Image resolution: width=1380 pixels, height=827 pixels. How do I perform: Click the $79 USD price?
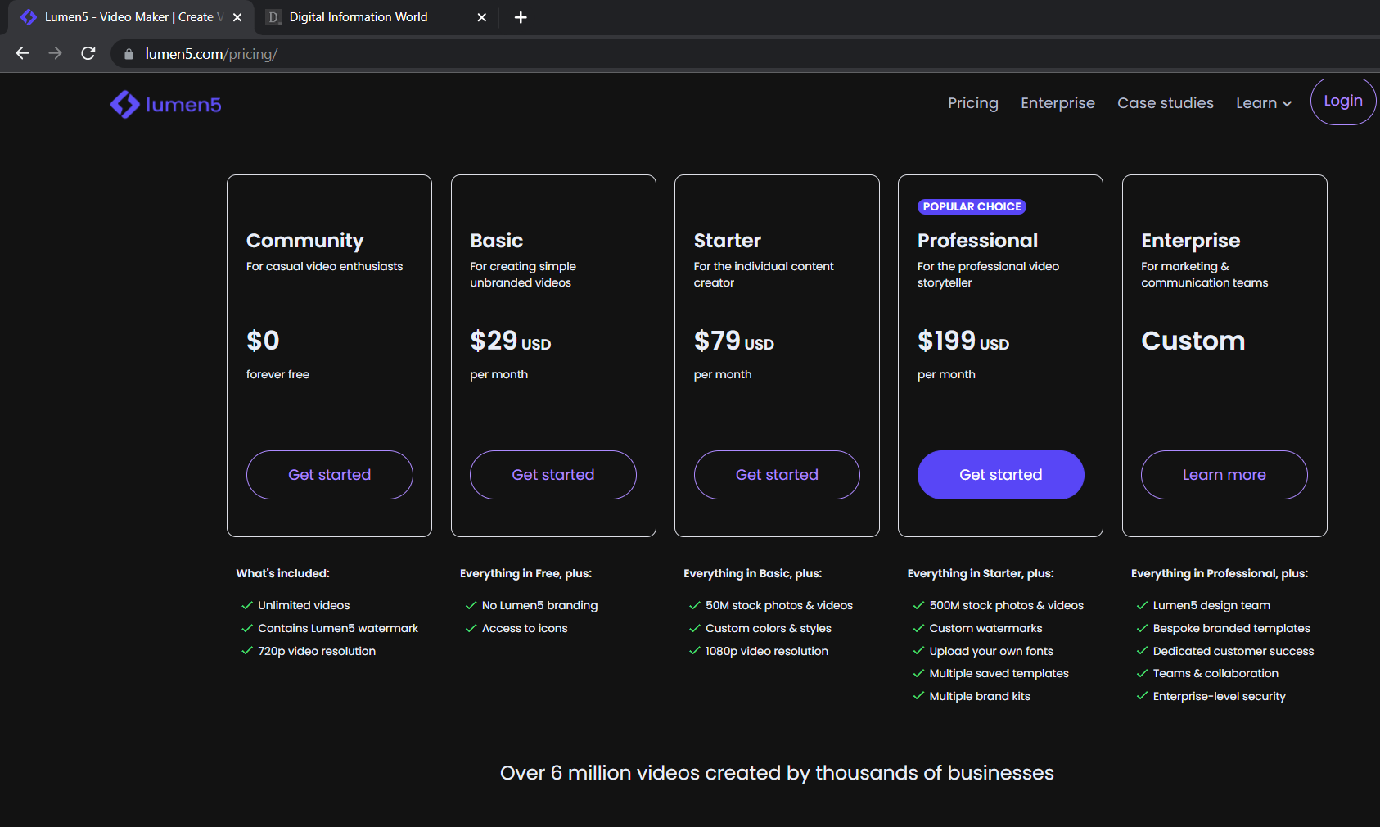point(734,341)
